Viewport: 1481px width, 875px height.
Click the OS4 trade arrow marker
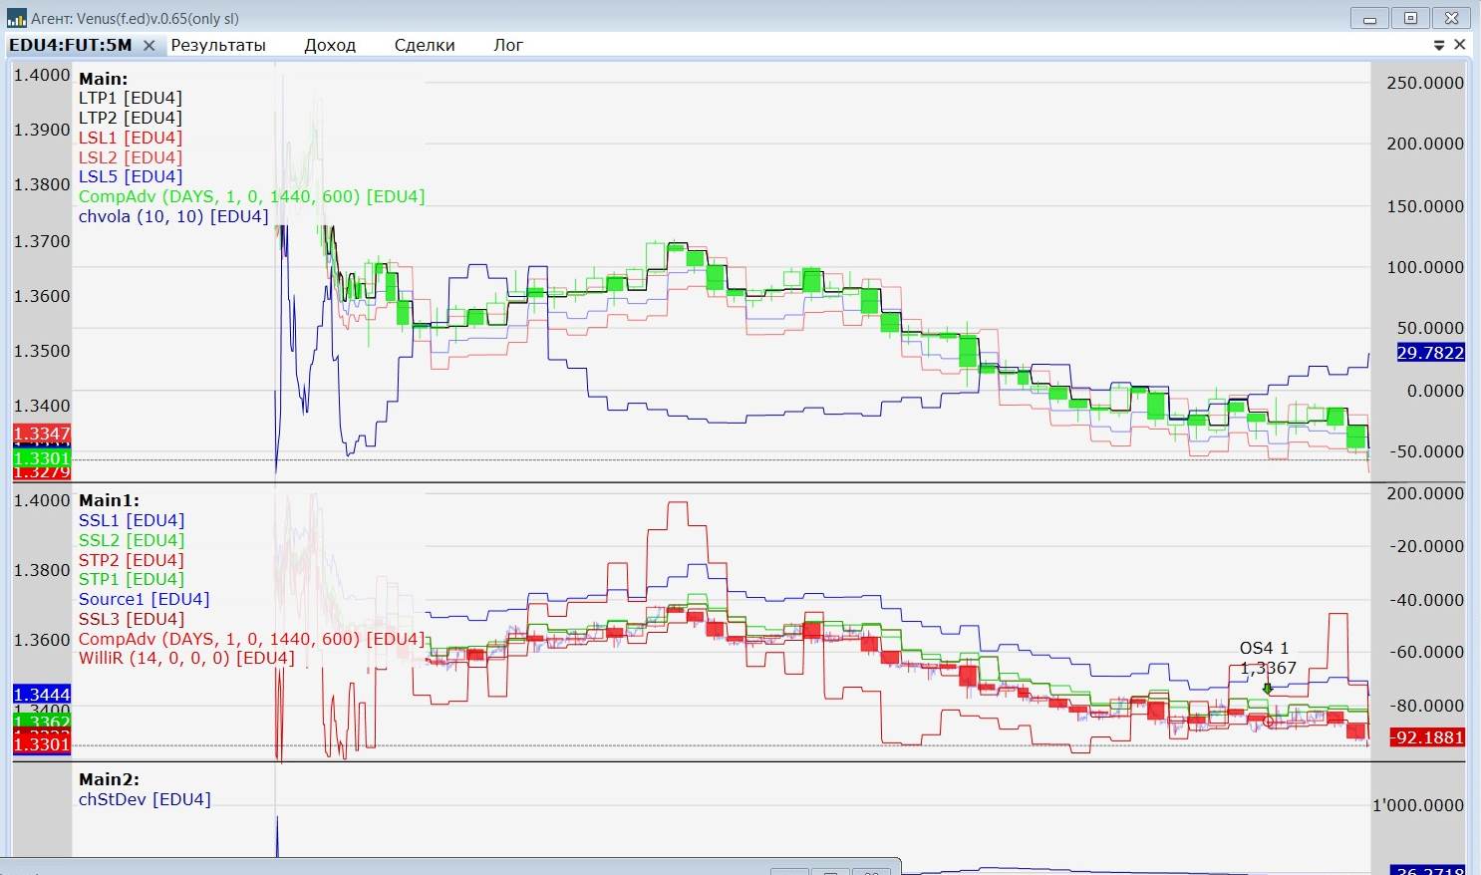click(x=1268, y=688)
